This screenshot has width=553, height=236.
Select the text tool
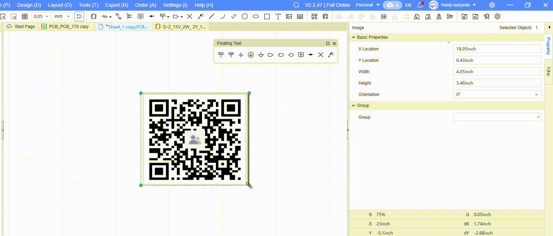278,16
